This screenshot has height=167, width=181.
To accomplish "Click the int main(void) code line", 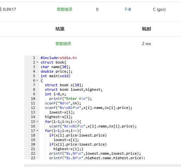I will click(55, 76).
